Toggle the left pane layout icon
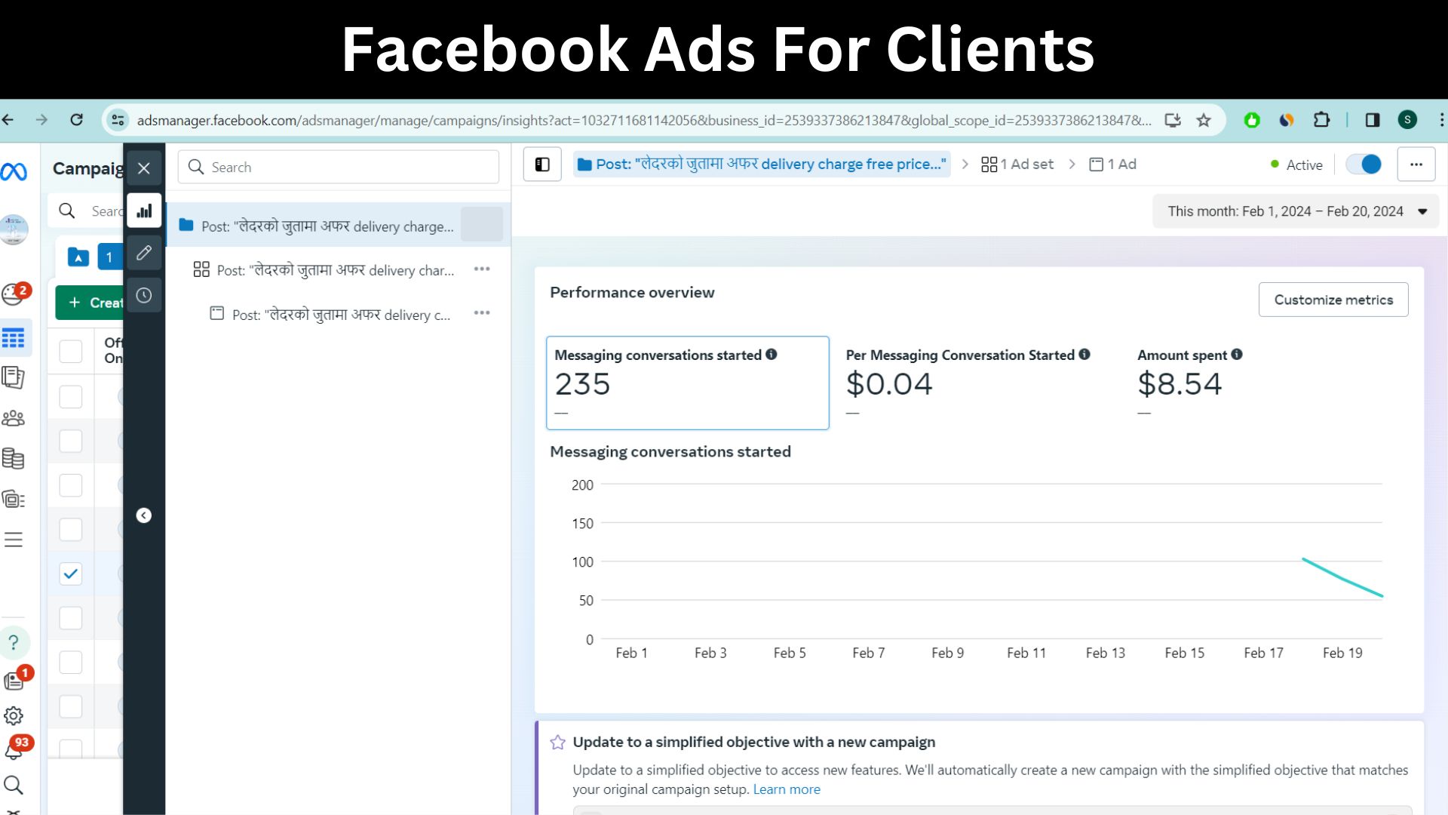Viewport: 1448px width, 815px height. click(542, 165)
